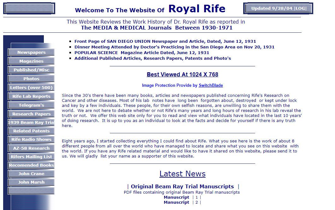Viewport: 335px width, 210px height.
Task: Open the Research Papers section
Action: pos(31,114)
